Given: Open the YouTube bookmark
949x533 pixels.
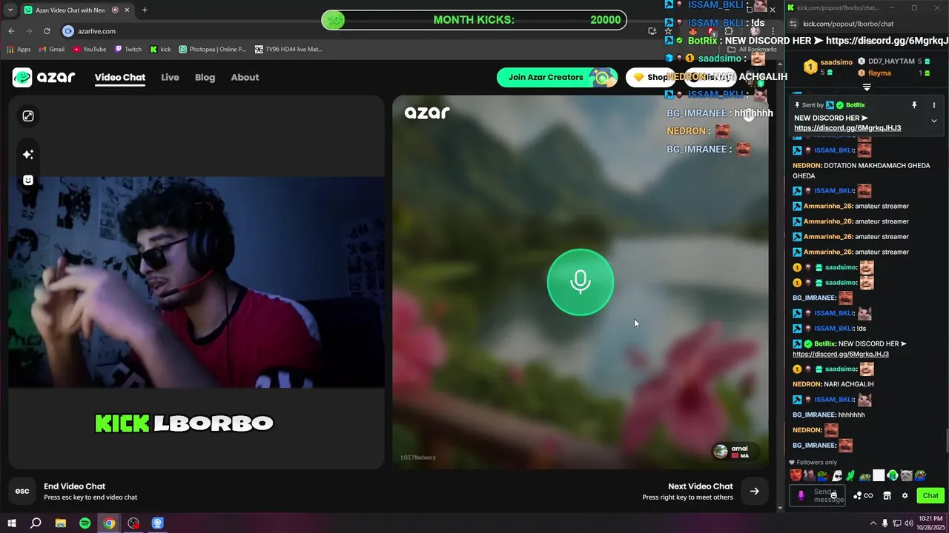Looking at the screenshot, I should pos(89,49).
